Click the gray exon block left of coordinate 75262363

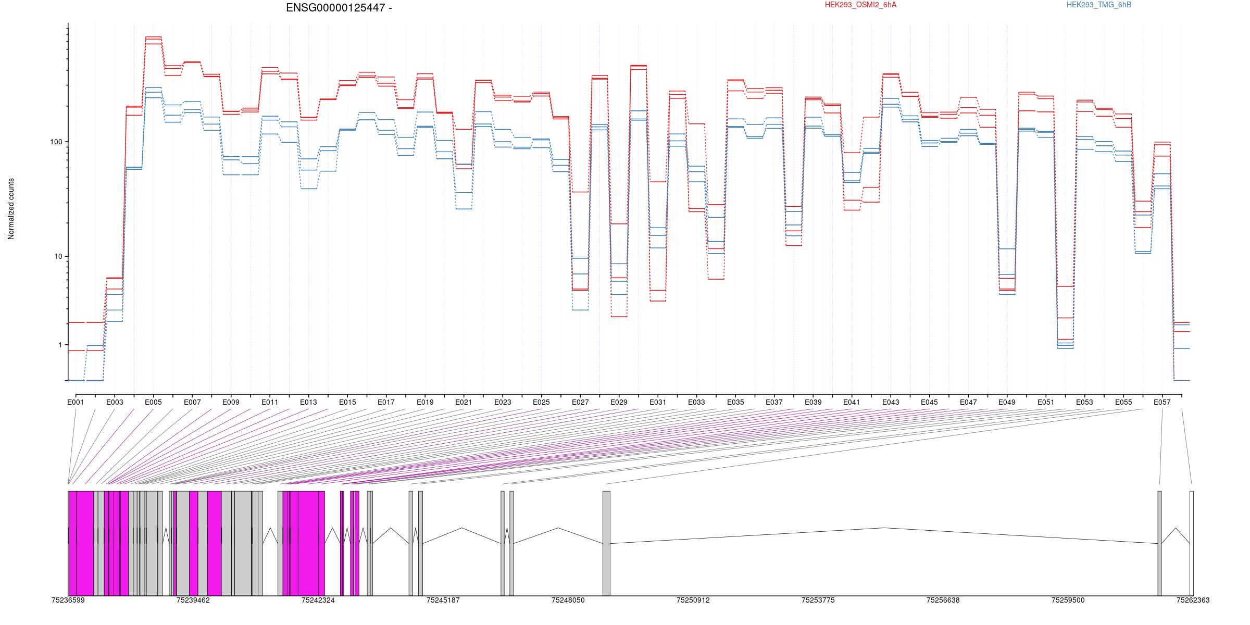point(1160,543)
